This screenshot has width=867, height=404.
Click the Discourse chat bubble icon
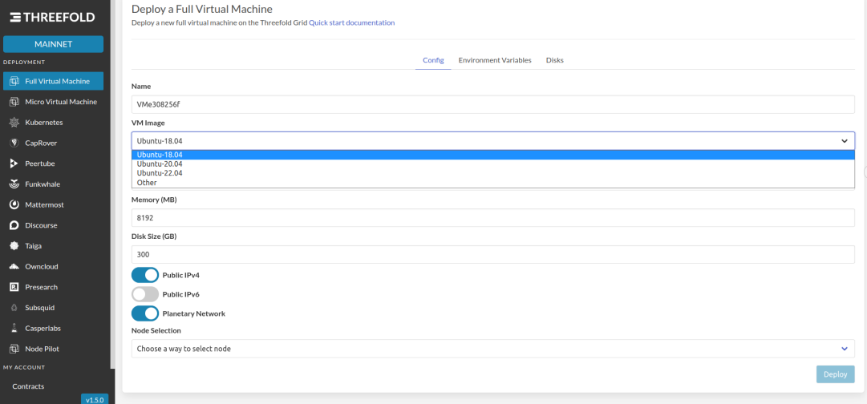(x=15, y=225)
